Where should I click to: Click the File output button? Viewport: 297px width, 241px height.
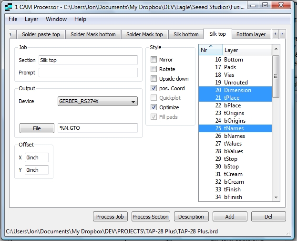[37, 128]
